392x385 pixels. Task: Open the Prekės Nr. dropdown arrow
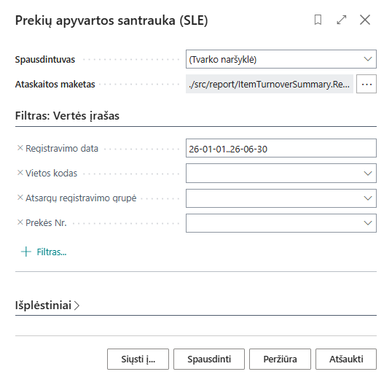368,223
